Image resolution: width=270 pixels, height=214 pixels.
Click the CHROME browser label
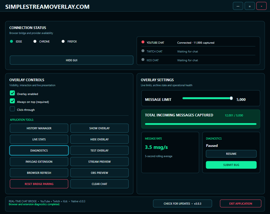(x=44, y=41)
